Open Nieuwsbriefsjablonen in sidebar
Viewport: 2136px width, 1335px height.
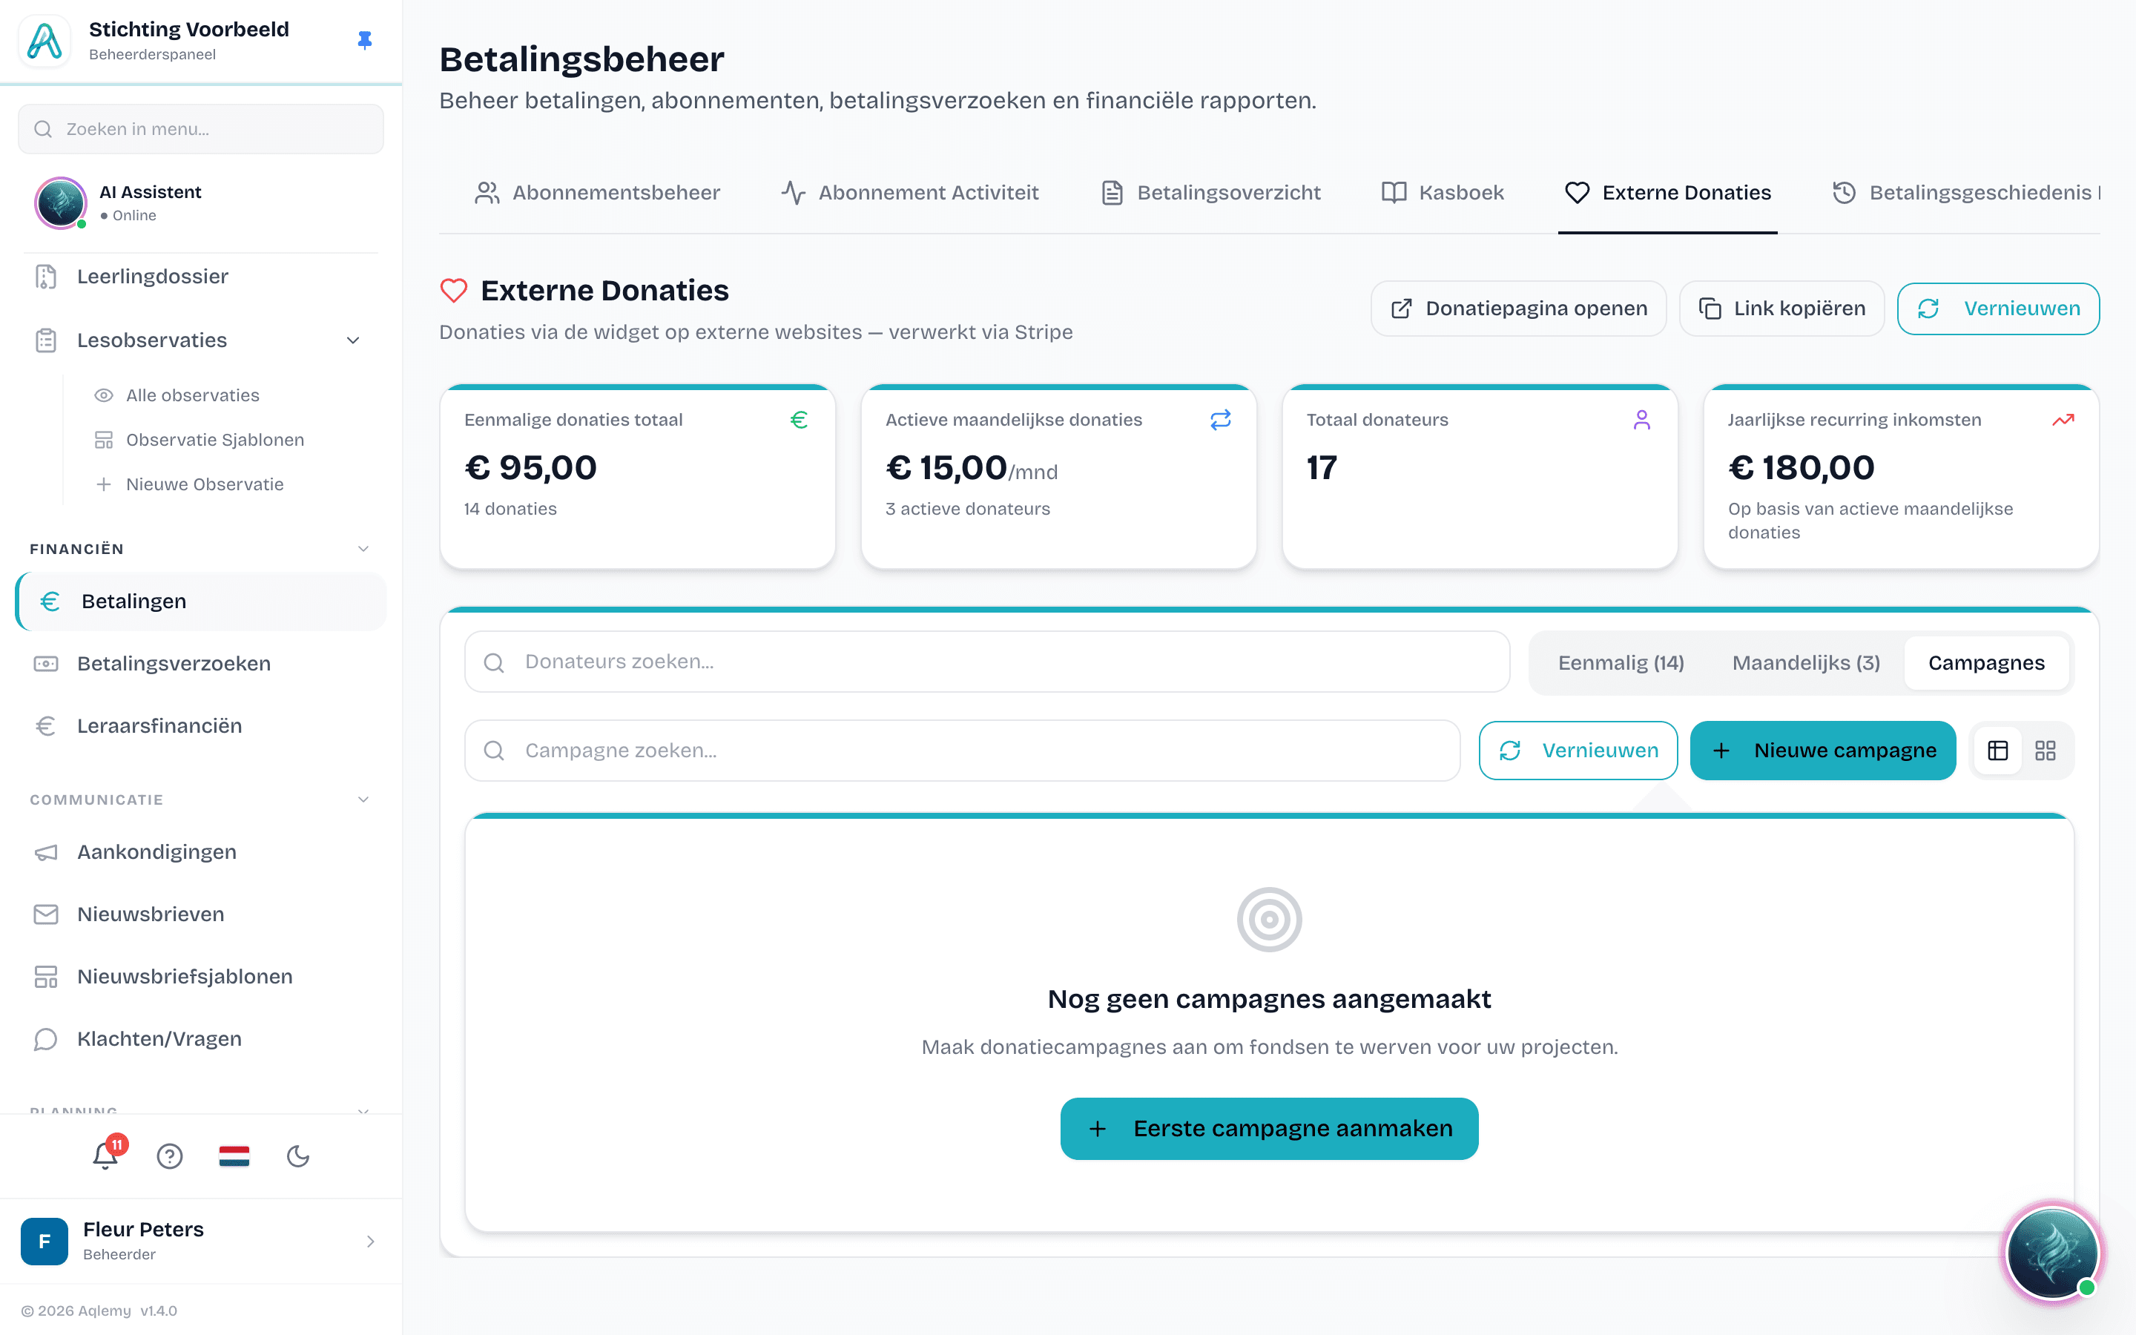tap(201, 977)
